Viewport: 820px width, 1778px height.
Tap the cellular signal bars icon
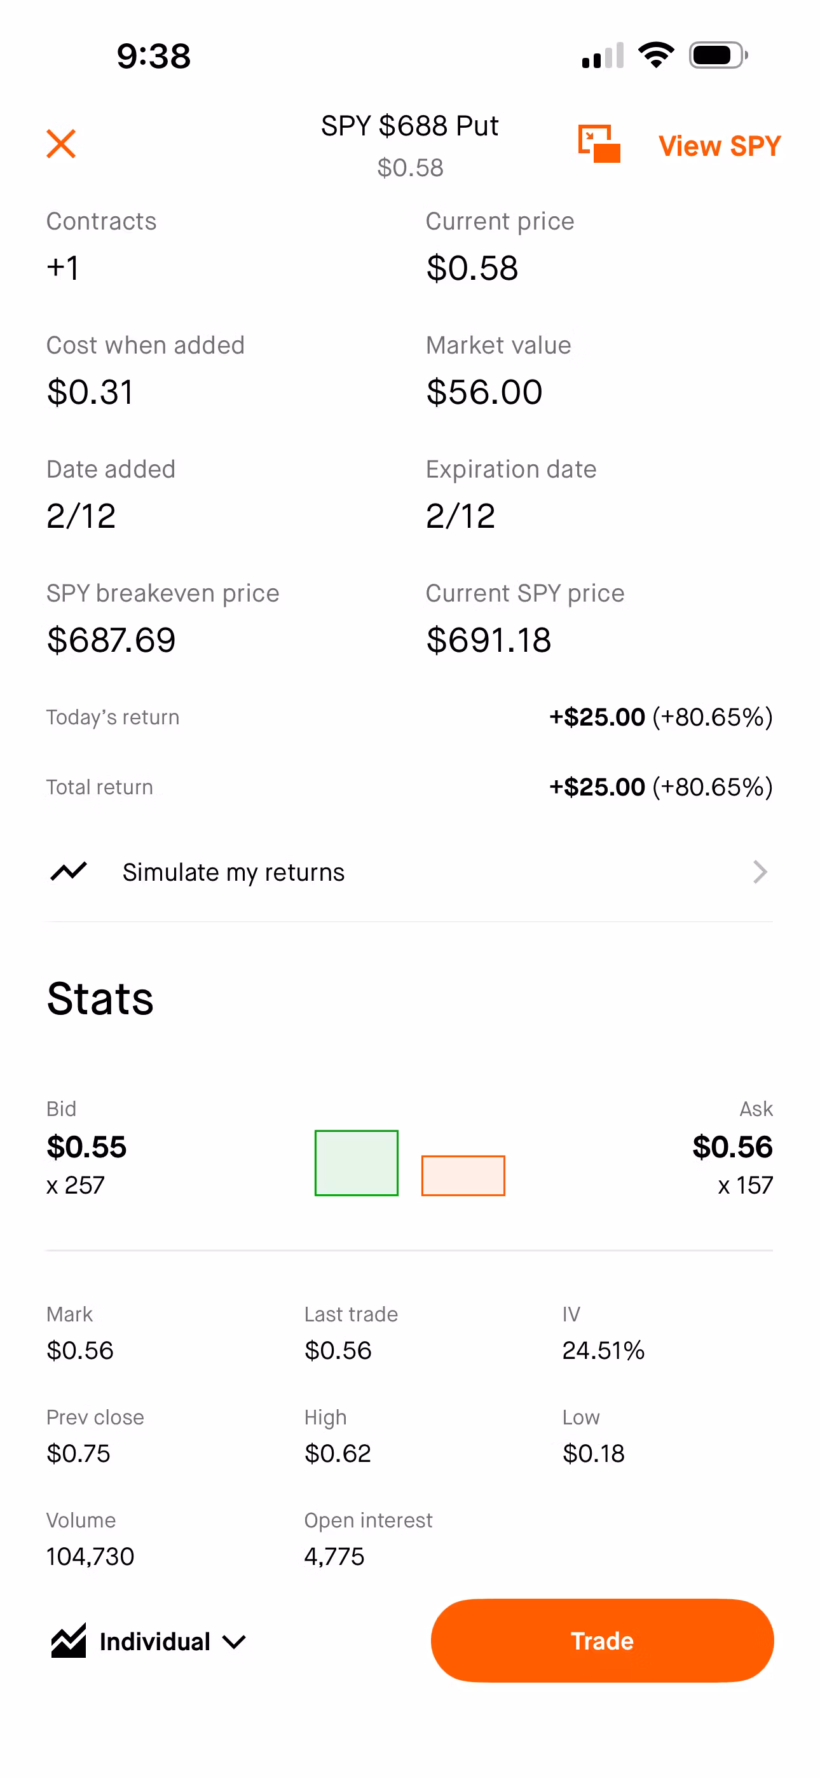coord(602,56)
